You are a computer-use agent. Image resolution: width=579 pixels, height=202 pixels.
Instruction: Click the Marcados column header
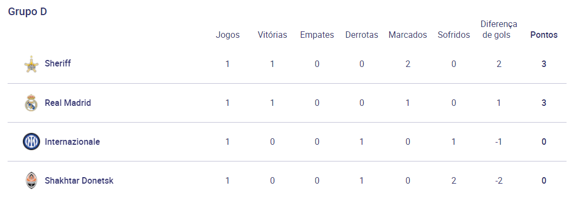408,35
